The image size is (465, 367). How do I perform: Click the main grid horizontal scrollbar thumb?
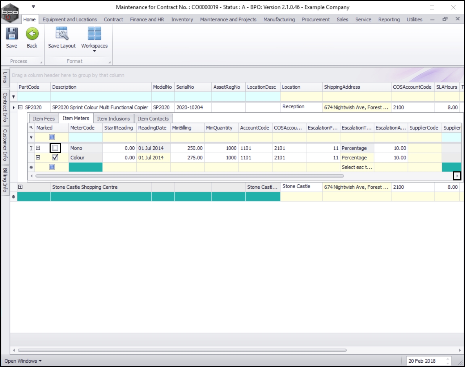[182, 350]
